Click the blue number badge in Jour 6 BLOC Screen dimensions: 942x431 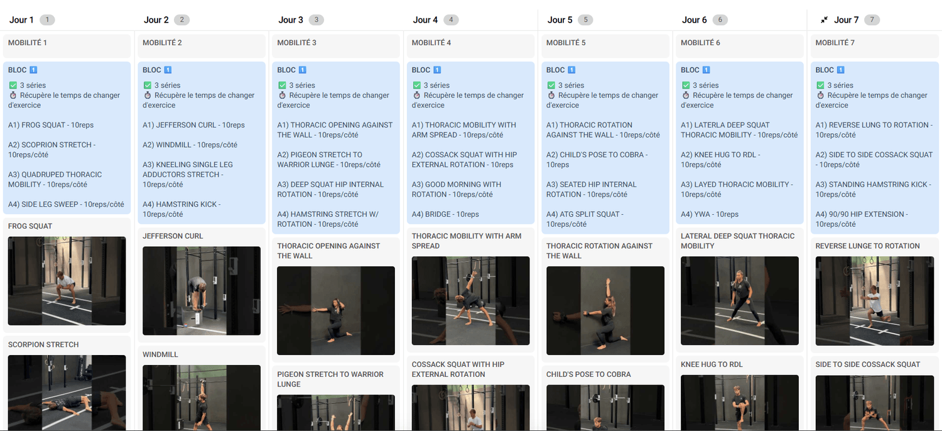(x=706, y=70)
